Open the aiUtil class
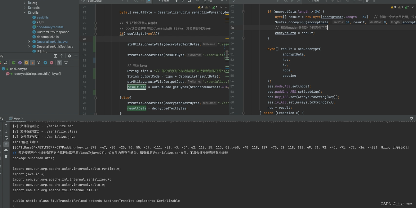This screenshot has width=416, height=208. 40,22
